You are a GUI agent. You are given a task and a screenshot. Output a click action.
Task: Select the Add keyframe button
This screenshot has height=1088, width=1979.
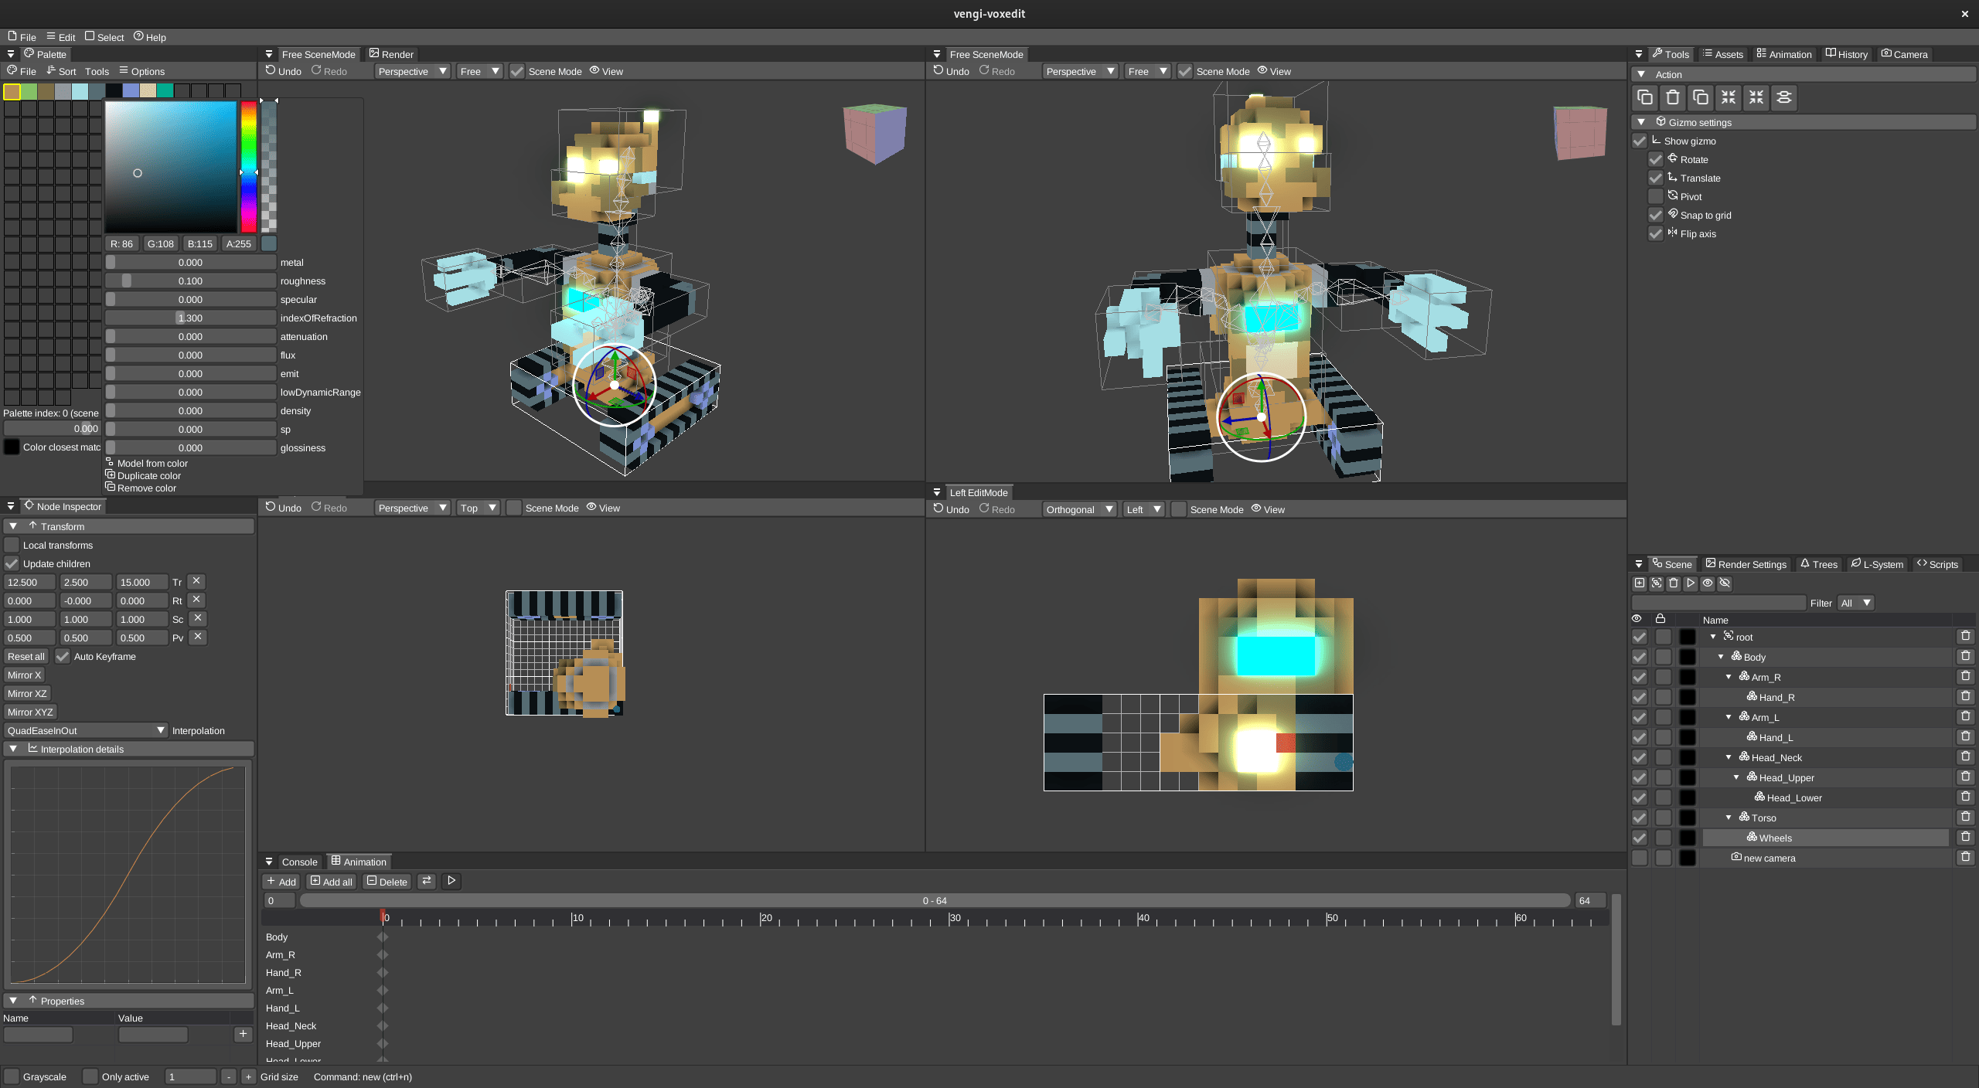[x=281, y=880]
